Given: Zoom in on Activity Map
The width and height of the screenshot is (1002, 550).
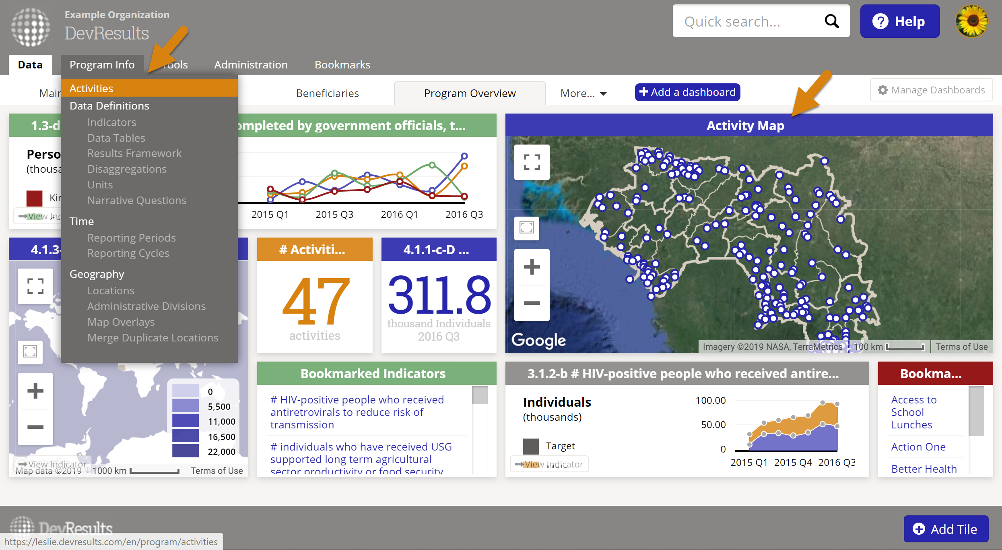Looking at the screenshot, I should pos(532,267).
